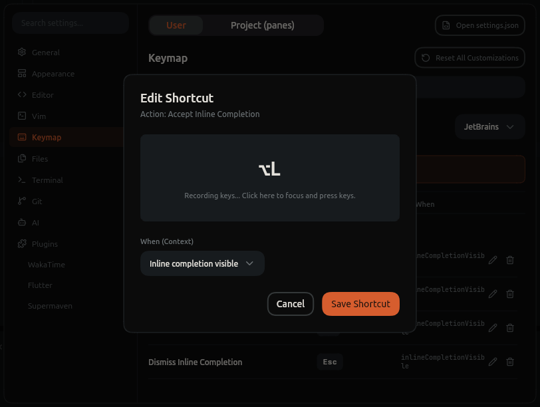The height and width of the screenshot is (407, 540).
Task: Click the General gear icon in sidebar
Action: 22,53
